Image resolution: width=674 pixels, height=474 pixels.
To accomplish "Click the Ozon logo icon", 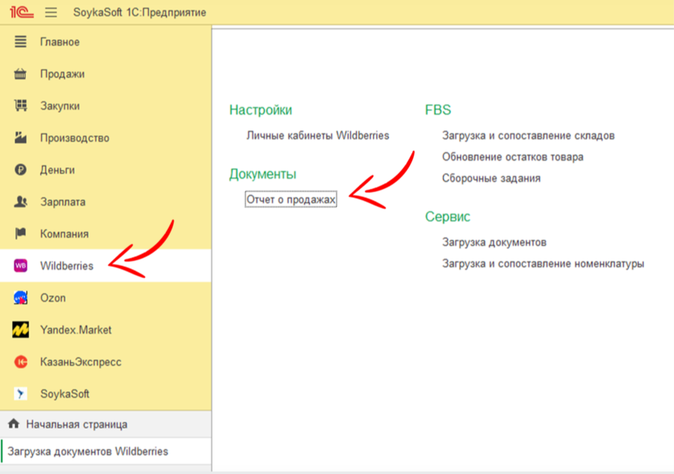I will [x=21, y=298].
